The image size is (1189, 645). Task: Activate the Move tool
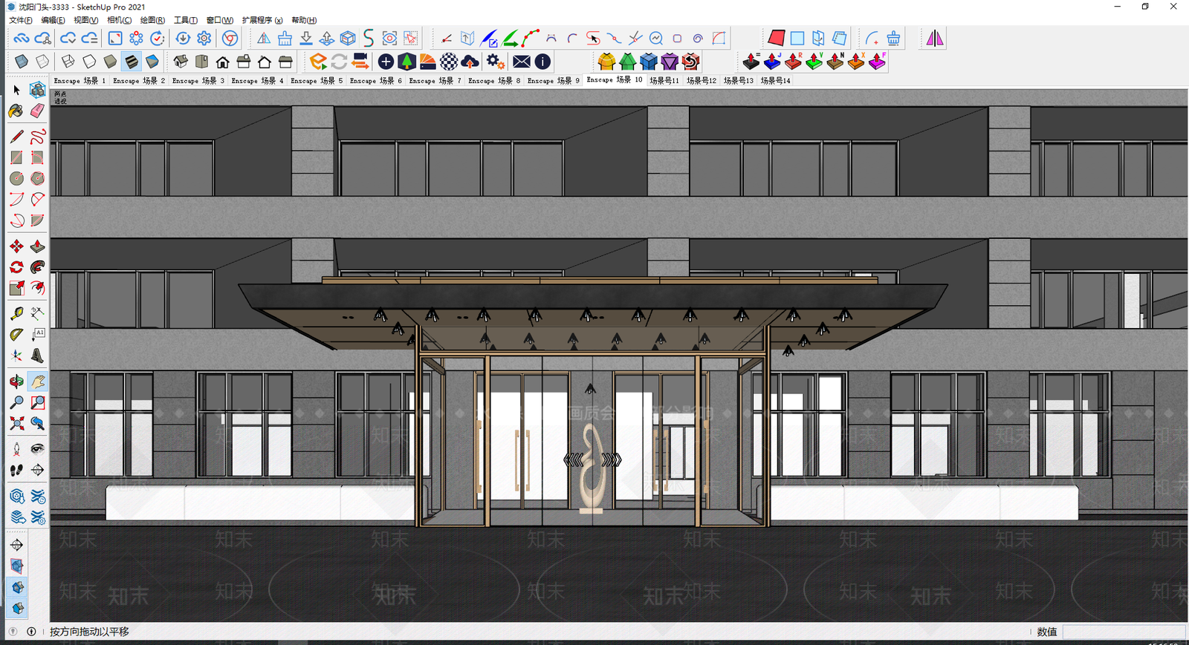[x=16, y=246]
